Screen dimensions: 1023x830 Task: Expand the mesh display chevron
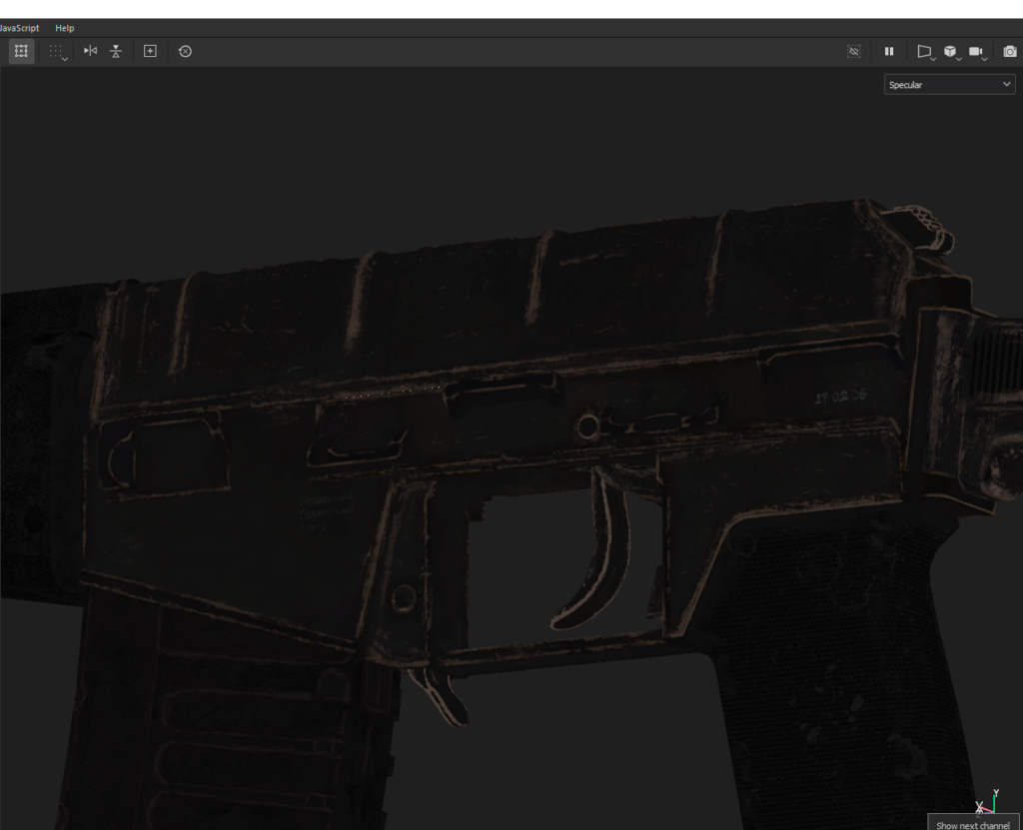(x=959, y=59)
